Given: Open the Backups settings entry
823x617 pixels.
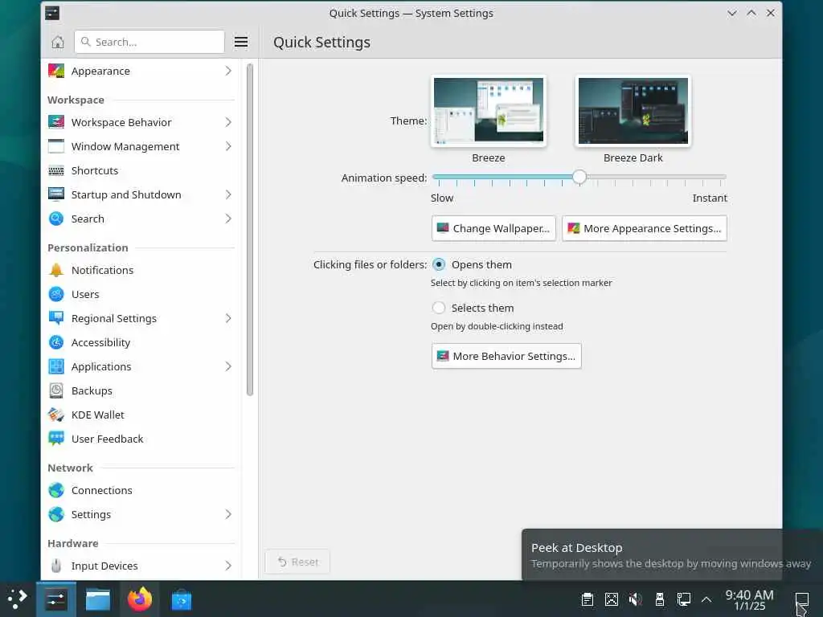Looking at the screenshot, I should [x=141, y=391].
